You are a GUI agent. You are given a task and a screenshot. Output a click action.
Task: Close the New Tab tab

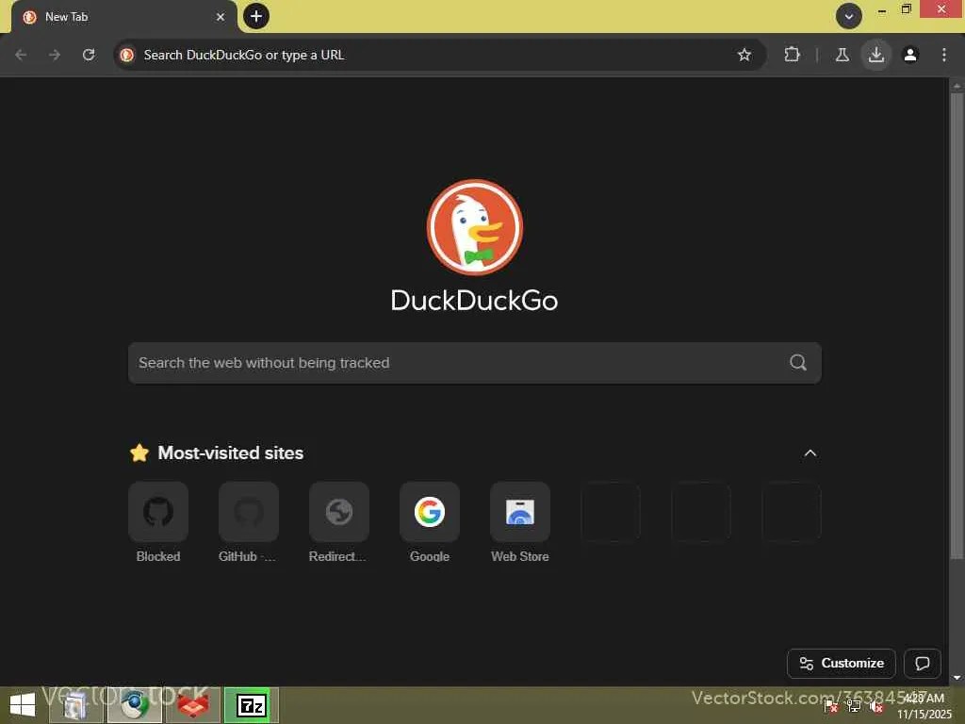point(221,17)
